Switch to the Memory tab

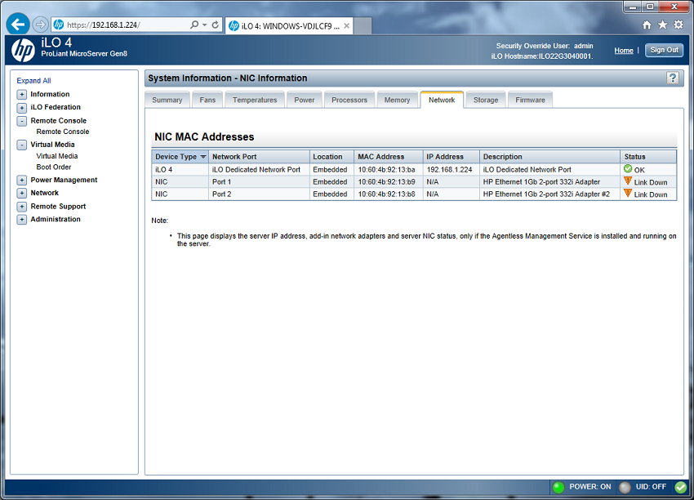point(397,100)
